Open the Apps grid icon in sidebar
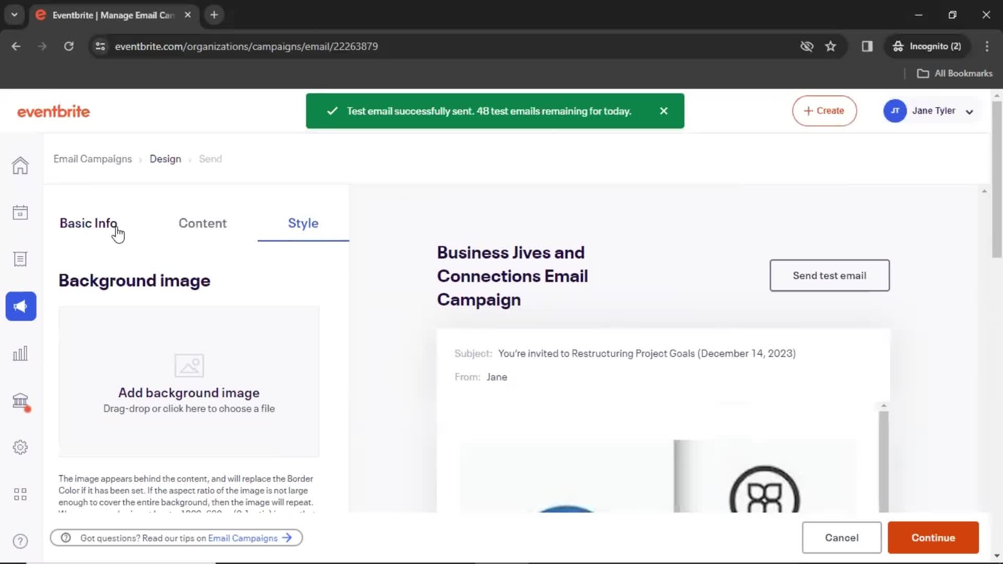Viewport: 1003px width, 564px height. (x=20, y=495)
